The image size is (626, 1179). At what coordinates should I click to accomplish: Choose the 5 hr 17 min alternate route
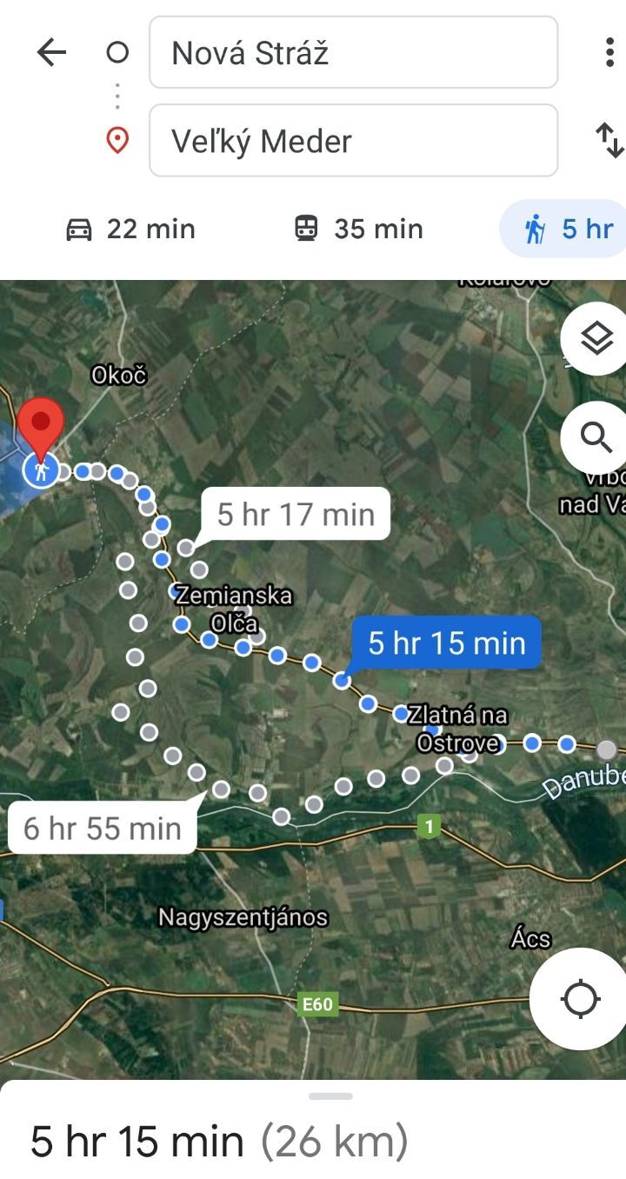(296, 514)
